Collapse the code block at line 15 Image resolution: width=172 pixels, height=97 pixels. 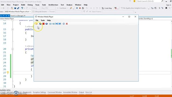tap(13, 29)
